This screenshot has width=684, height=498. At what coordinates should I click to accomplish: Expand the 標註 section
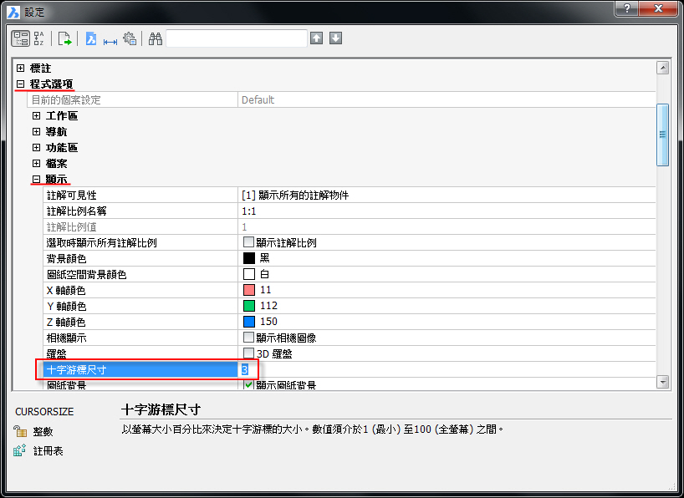tap(21, 68)
